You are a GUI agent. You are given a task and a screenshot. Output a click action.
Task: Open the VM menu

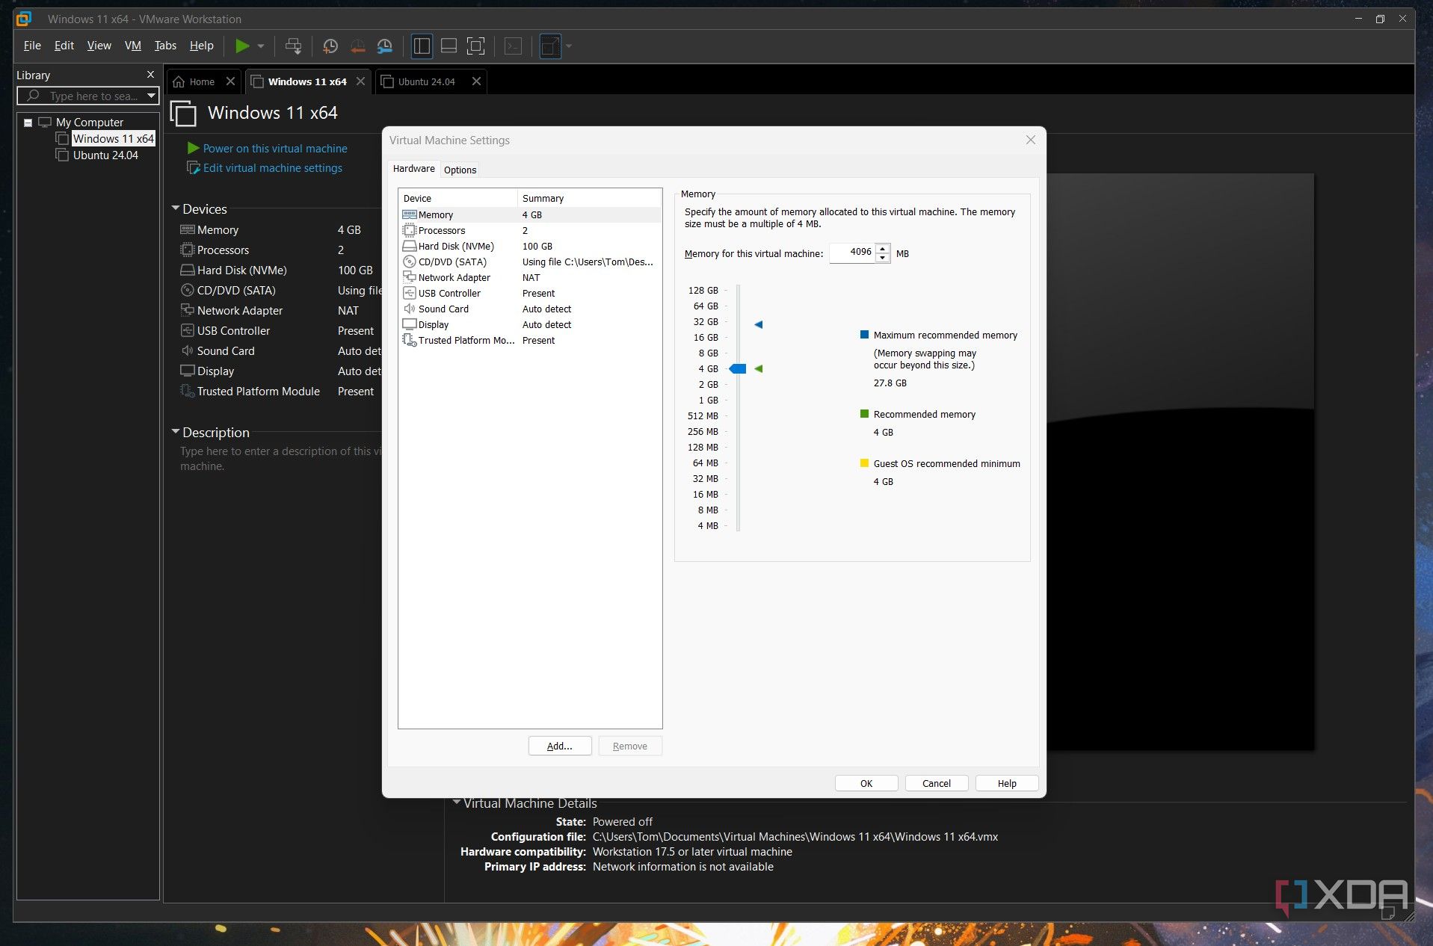click(x=132, y=46)
